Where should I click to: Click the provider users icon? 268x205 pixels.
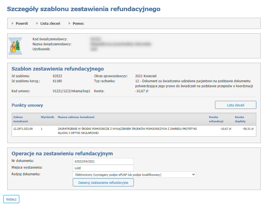coord(15,46)
